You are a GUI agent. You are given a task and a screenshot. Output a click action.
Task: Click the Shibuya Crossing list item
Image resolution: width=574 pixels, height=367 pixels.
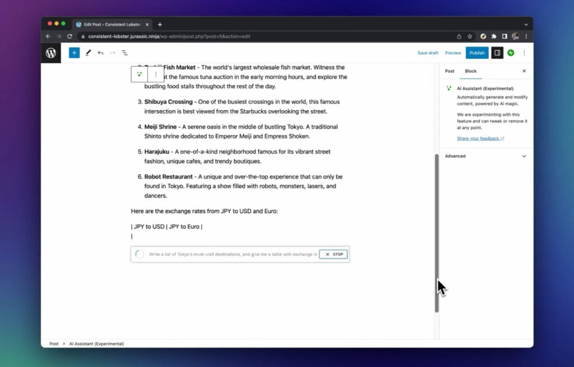click(x=242, y=107)
